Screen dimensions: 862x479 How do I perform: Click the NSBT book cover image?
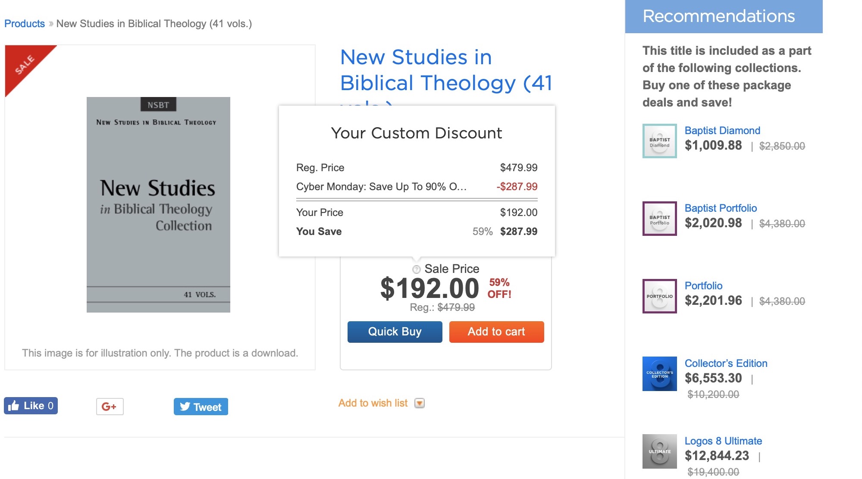(x=158, y=204)
